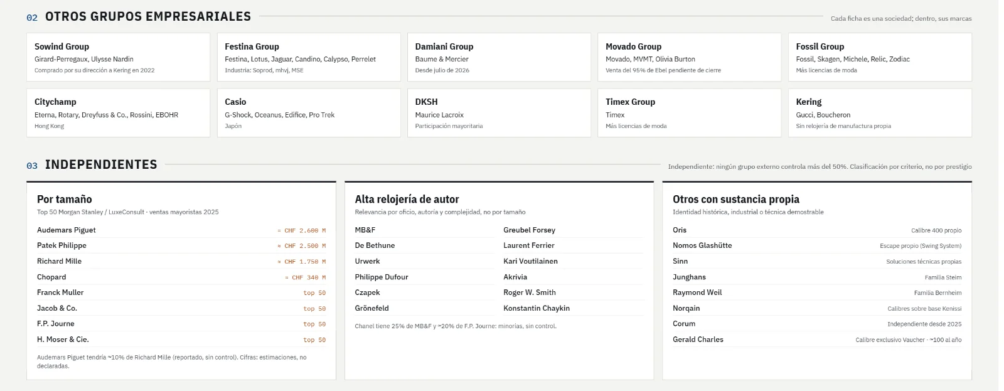Click the Junghans name
1004x391 pixels.
pyautogui.click(x=689, y=277)
